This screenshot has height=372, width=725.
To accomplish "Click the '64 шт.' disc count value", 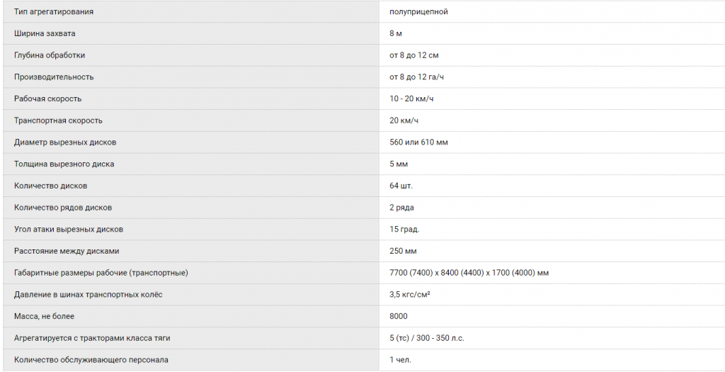I will (401, 186).
